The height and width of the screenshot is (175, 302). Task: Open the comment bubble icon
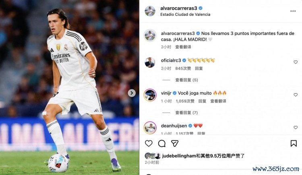pyautogui.click(x=161, y=144)
